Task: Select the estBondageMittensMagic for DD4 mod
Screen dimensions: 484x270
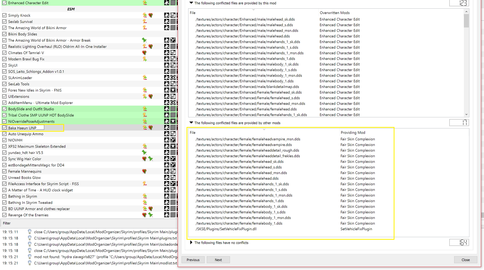Action: coord(36,165)
